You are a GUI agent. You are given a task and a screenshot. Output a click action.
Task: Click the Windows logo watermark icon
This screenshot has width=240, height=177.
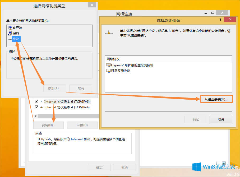[x=196, y=167]
